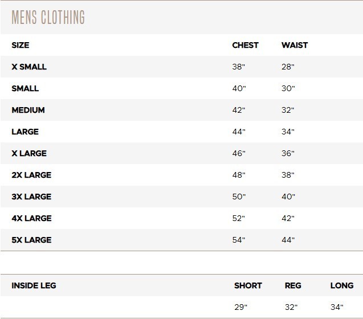The width and height of the screenshot is (363, 319).
Task: Click the 28" waist value for X SMALL
Action: [288, 67]
